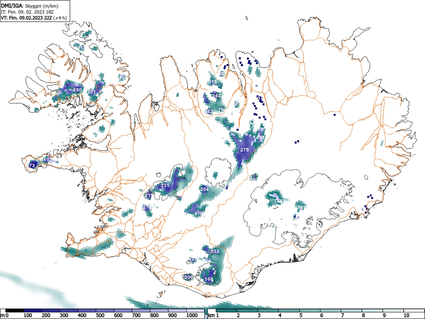Image resolution: width=425 pixels, height=319 pixels.
Task: Click the 73 value on Snæfellsnes peninsula
Action: [32, 165]
